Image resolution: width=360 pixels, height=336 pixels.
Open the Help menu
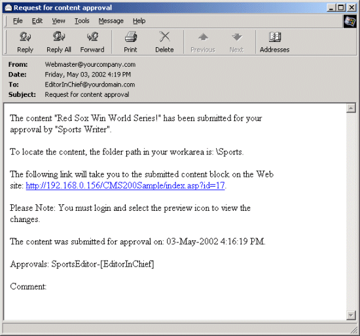(x=139, y=21)
